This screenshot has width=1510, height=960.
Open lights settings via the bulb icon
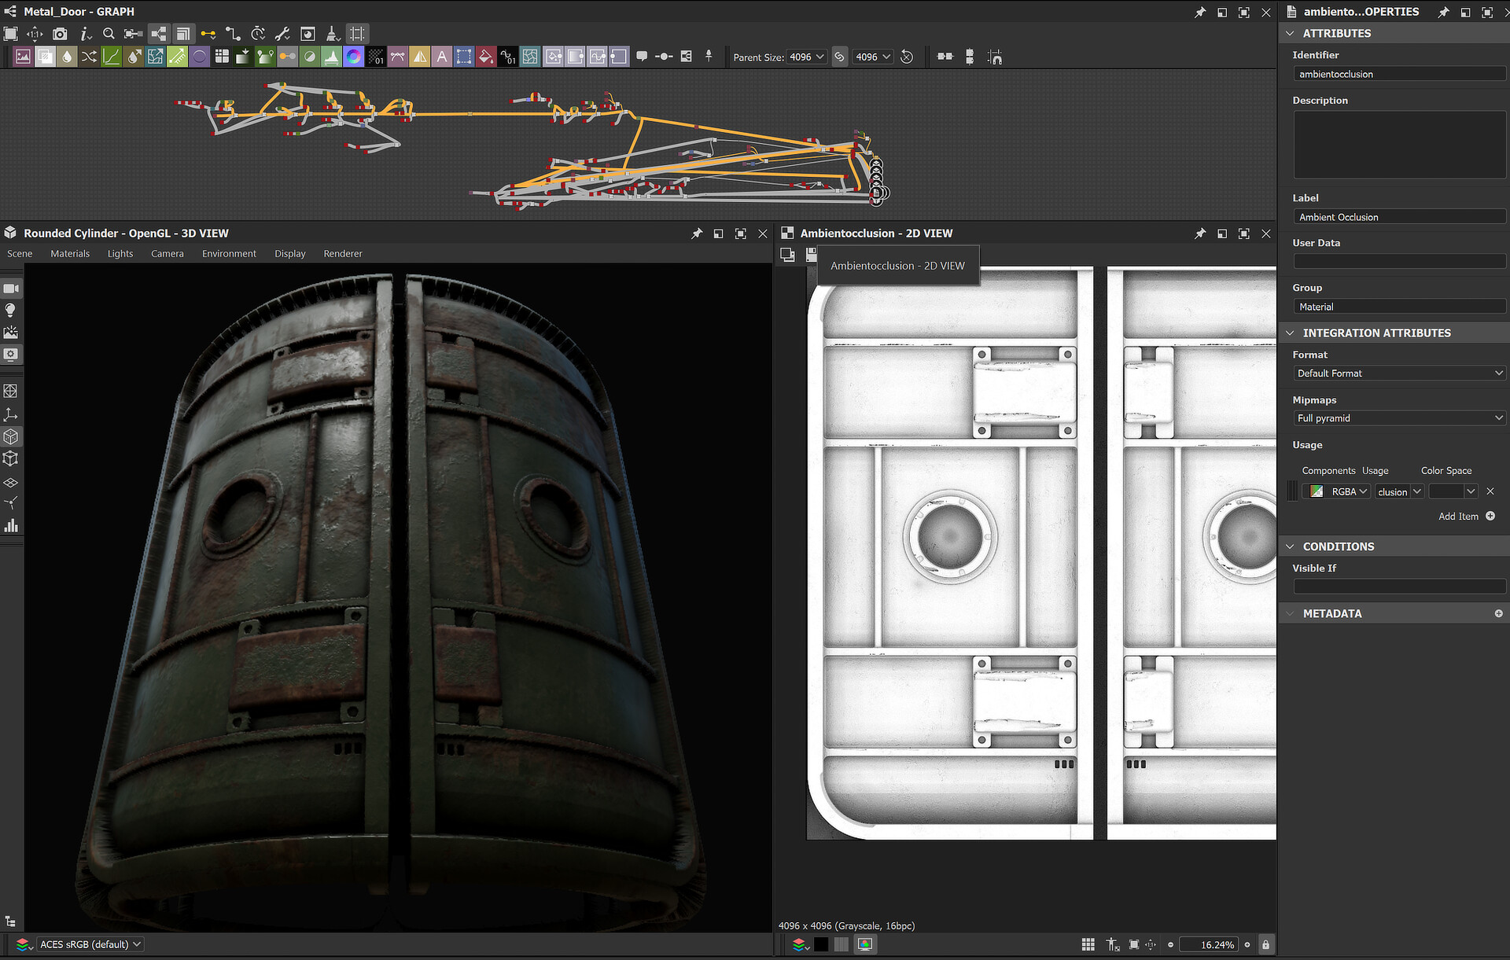tap(10, 310)
